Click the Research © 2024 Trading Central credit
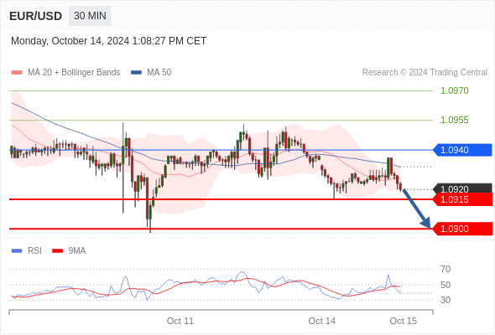The height and width of the screenshot is (335, 495). [x=425, y=73]
